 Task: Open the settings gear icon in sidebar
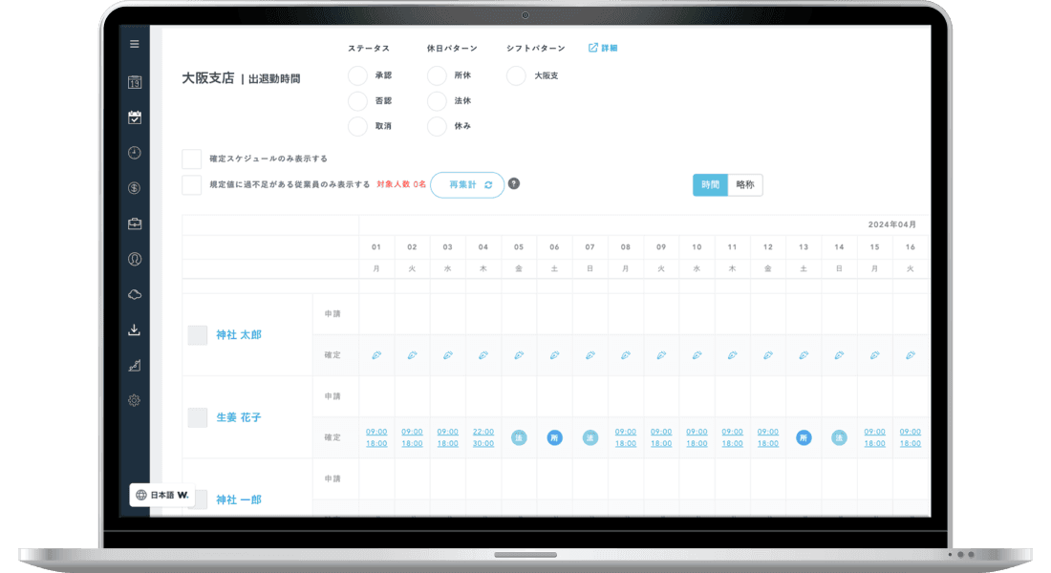click(x=135, y=400)
